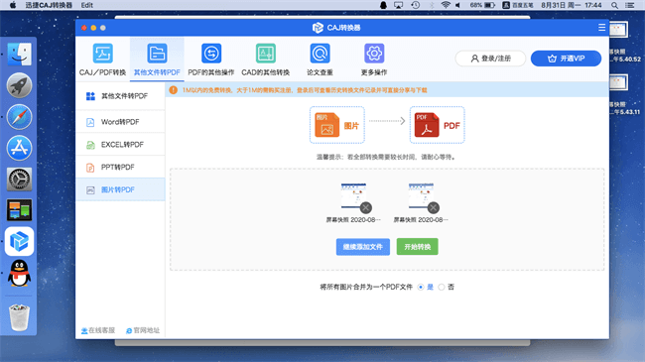645x362 pixels.
Task: Open the 迅捷CAJ转换器 app menu
Action: point(49,5)
